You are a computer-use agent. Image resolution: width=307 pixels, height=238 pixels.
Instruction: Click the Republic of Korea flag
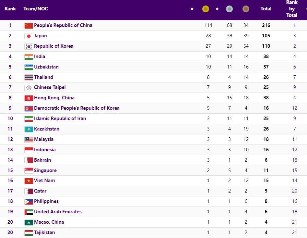coord(29,46)
